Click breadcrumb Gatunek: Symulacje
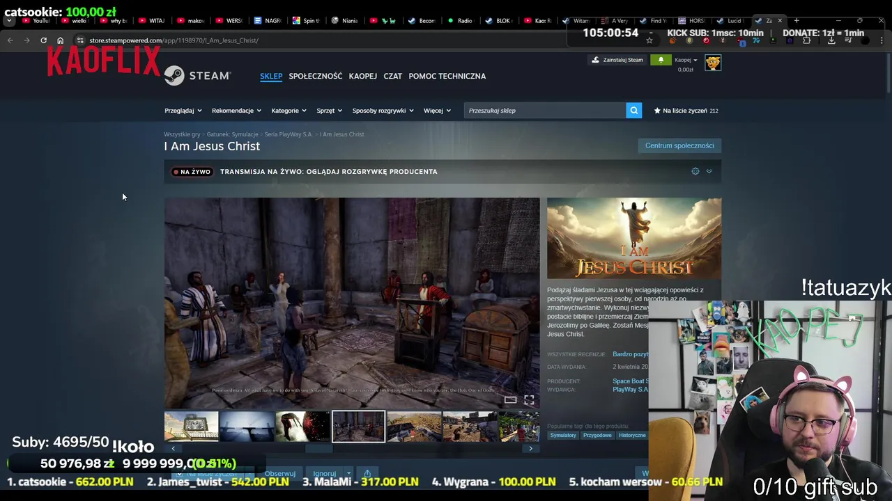Image resolution: width=892 pixels, height=501 pixels. click(232, 134)
